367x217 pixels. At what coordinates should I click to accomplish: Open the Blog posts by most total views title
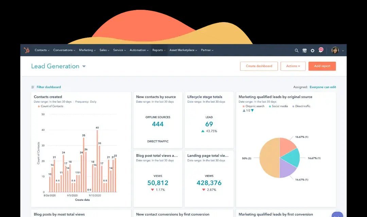pos(59,214)
